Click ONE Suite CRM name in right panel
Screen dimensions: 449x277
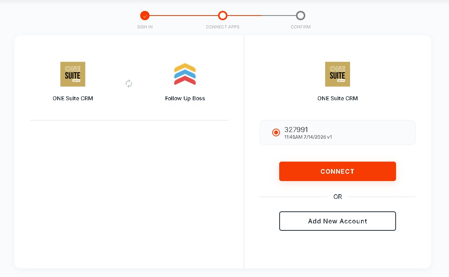point(338,98)
